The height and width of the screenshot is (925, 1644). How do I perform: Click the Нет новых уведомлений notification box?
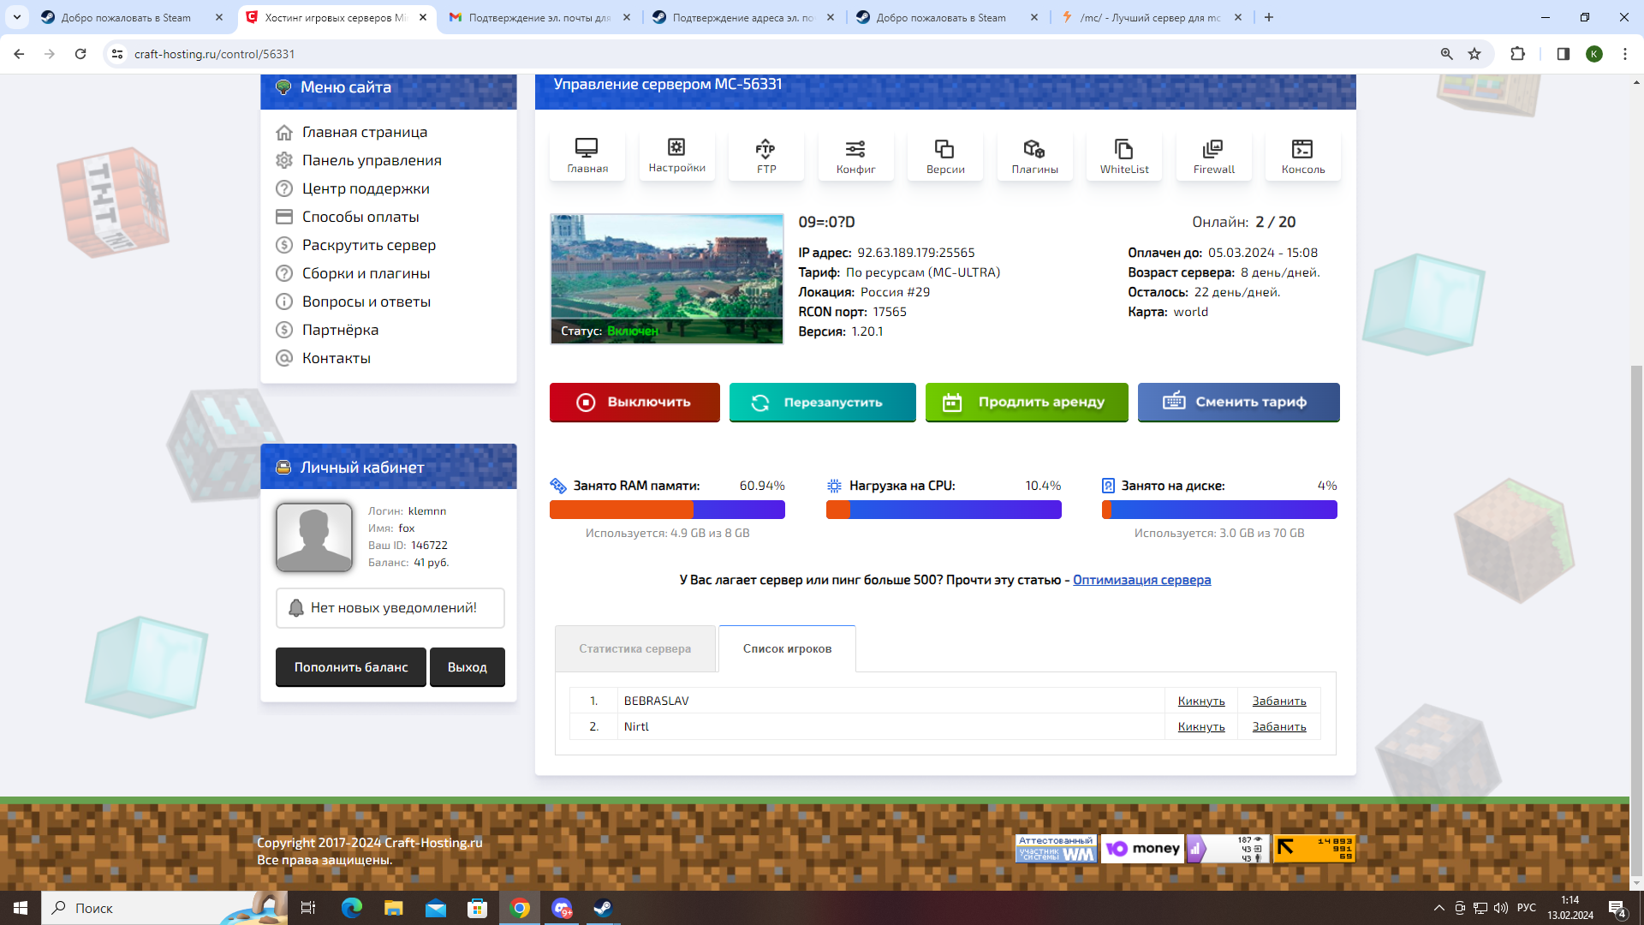(x=390, y=608)
